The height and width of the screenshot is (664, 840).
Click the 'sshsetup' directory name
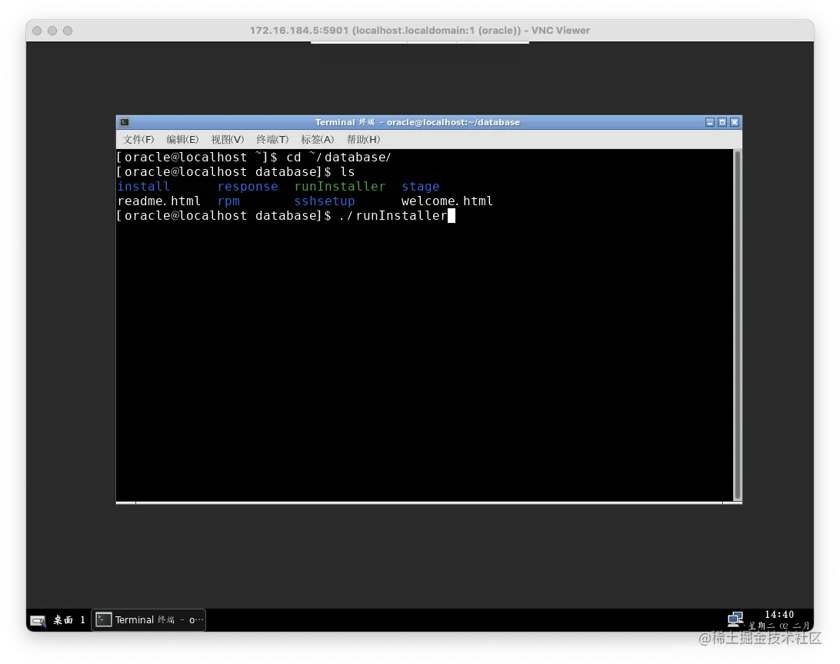pos(324,201)
